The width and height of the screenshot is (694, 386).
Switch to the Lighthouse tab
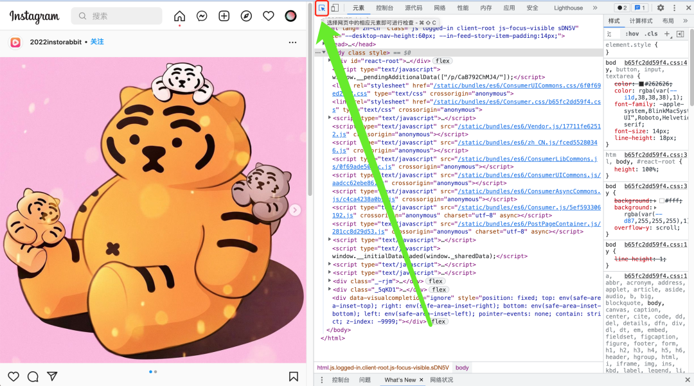568,8
